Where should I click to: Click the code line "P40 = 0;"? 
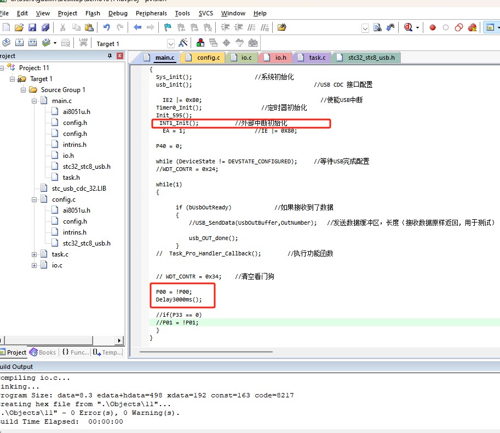[x=169, y=146]
